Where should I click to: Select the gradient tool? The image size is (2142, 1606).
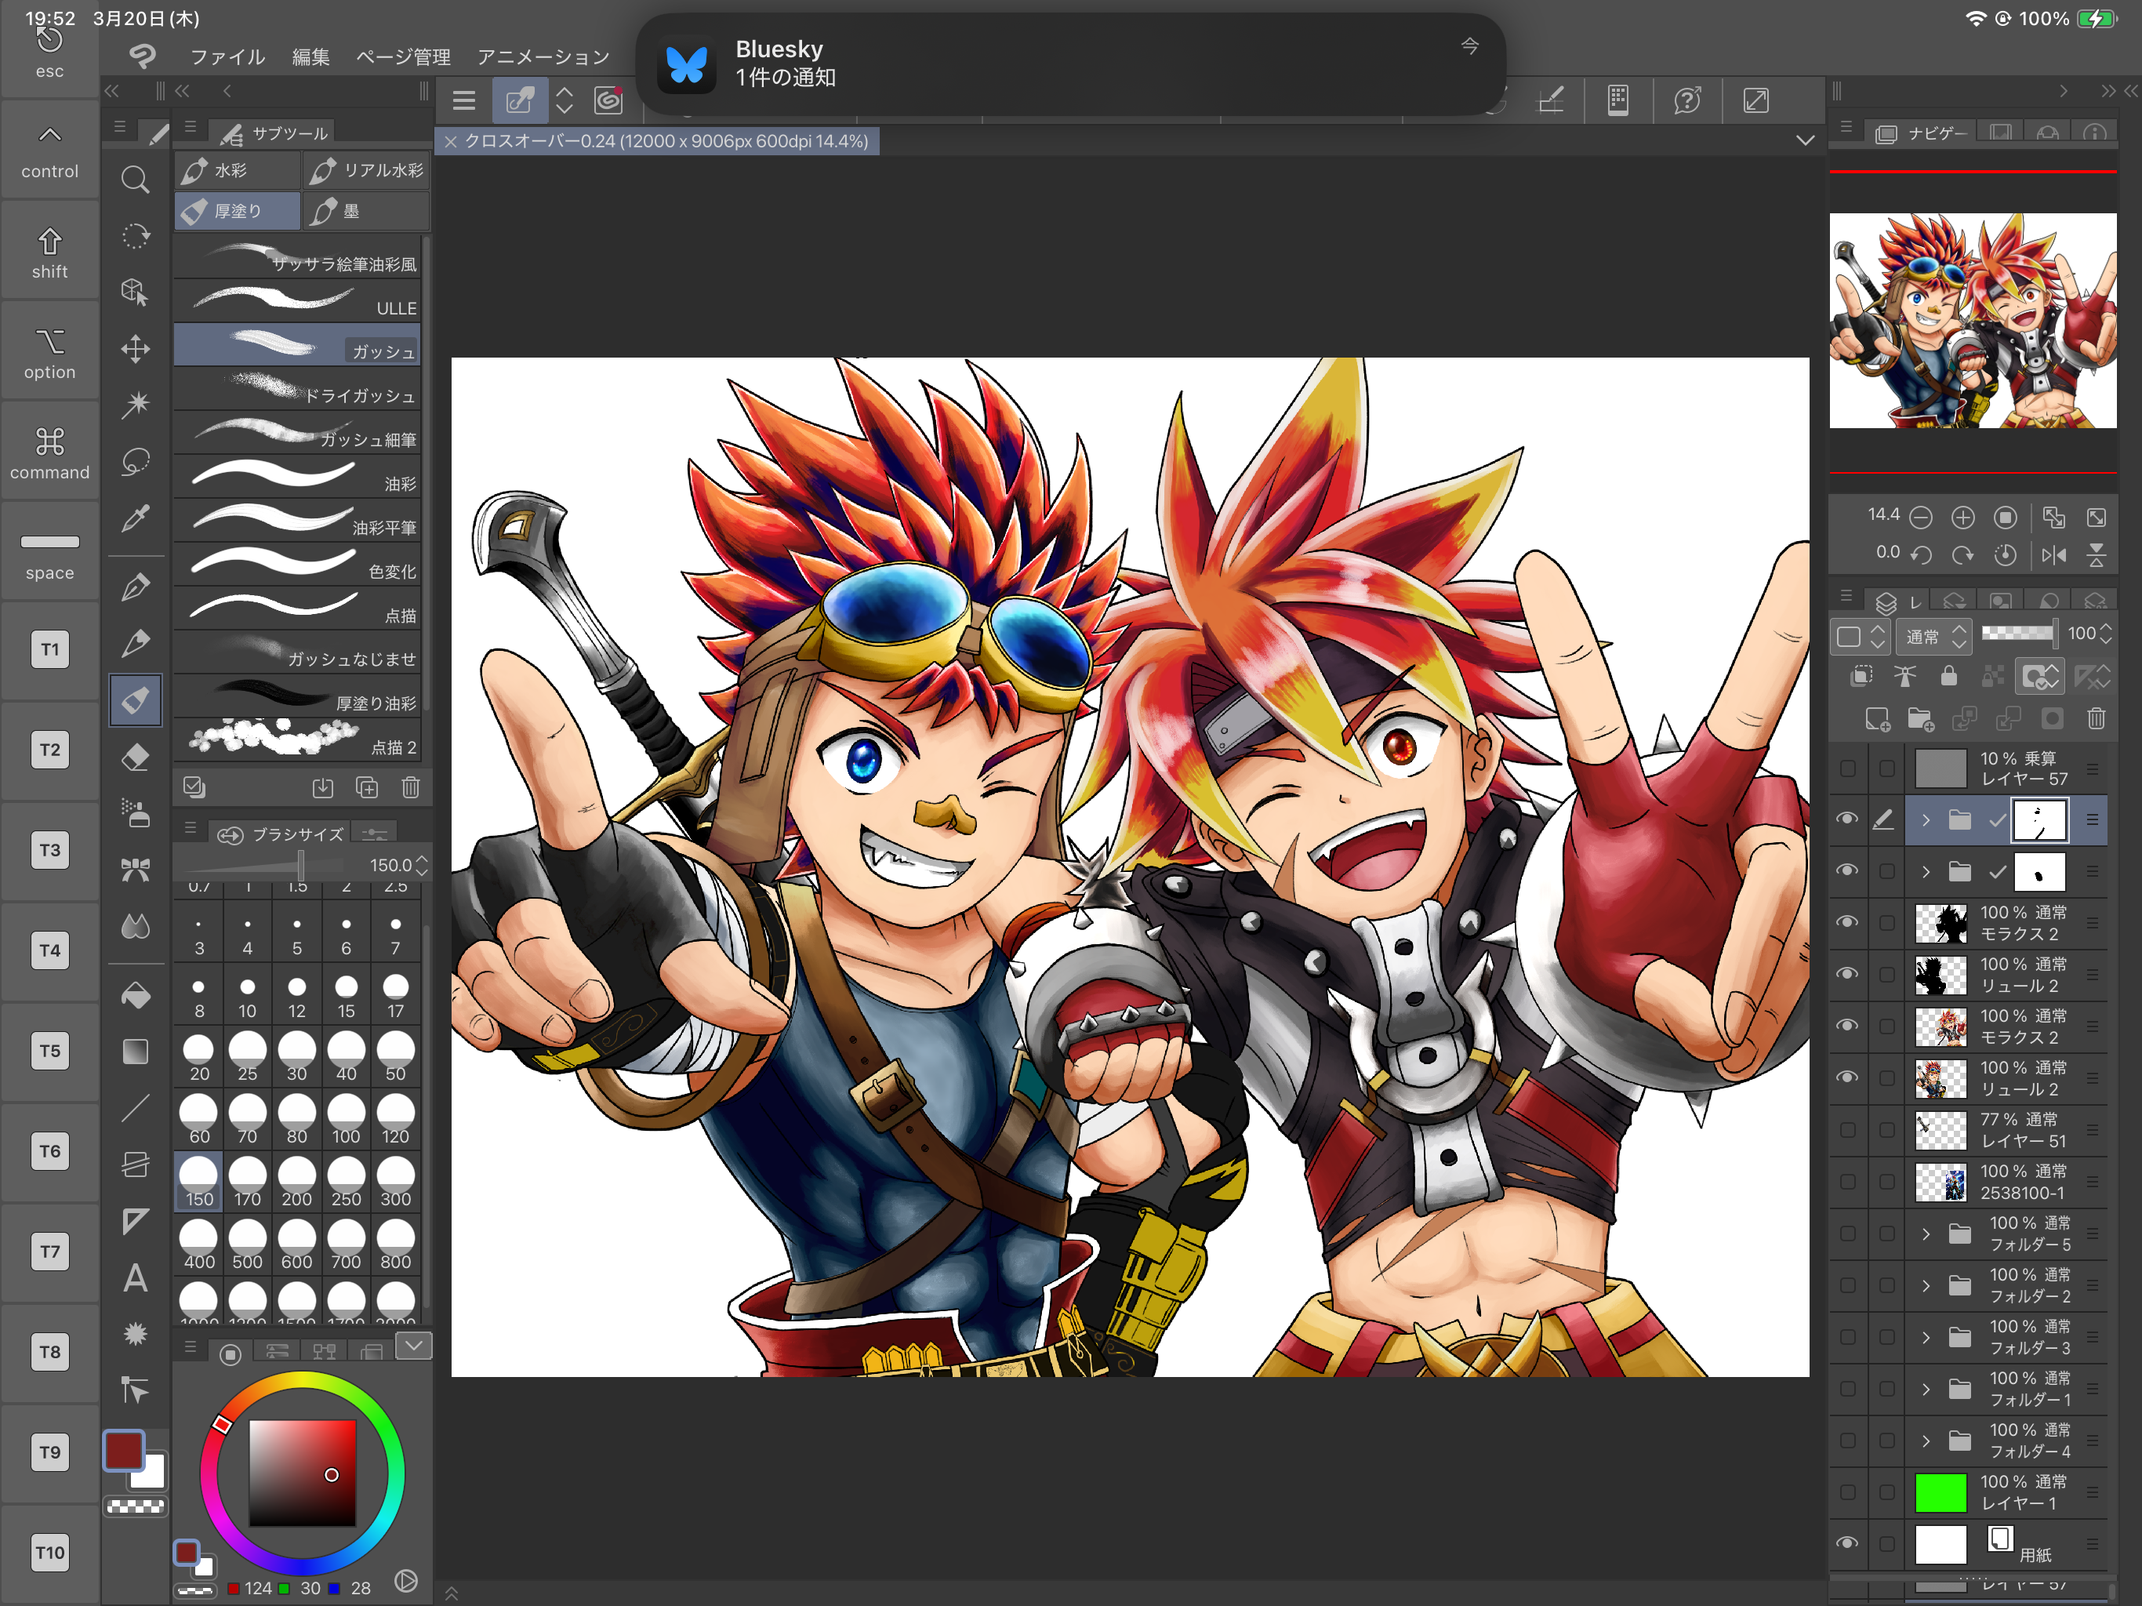136,1051
